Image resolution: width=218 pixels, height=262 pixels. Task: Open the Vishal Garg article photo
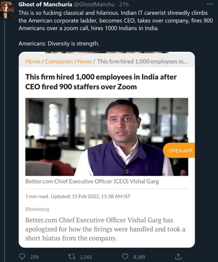(107, 137)
